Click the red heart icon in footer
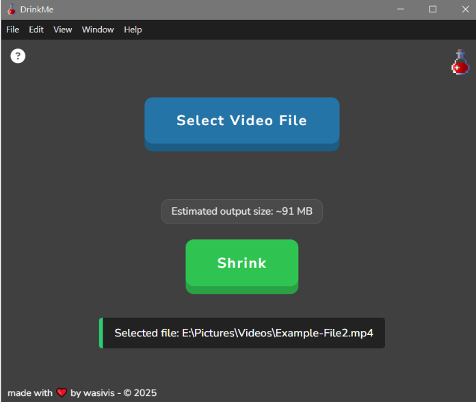The image size is (476, 402). pos(62,393)
